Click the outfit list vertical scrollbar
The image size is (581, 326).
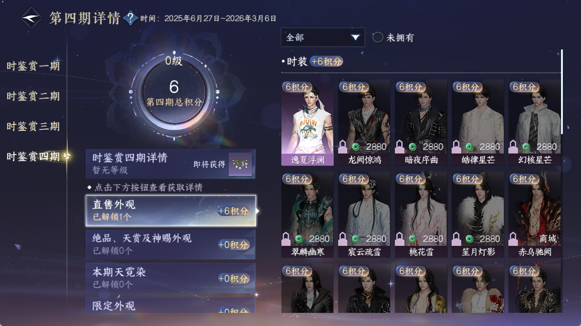pos(562,91)
